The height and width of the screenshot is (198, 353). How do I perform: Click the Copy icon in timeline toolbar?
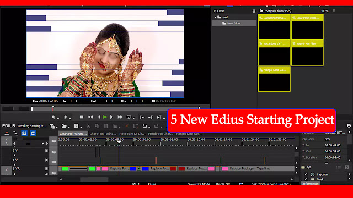tap(97, 126)
